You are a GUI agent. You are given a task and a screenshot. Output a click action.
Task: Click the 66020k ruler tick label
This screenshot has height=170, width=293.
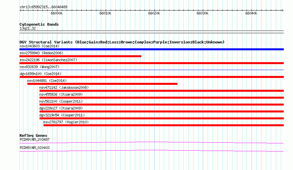pos(154,13)
